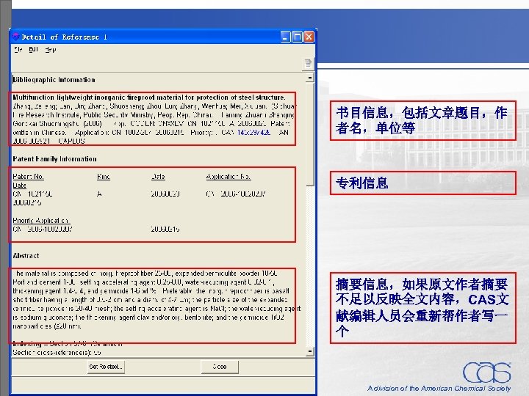Viewport: 529px width, 396px height.
Task: Click the scroll down arrow
Action: pos(310,351)
